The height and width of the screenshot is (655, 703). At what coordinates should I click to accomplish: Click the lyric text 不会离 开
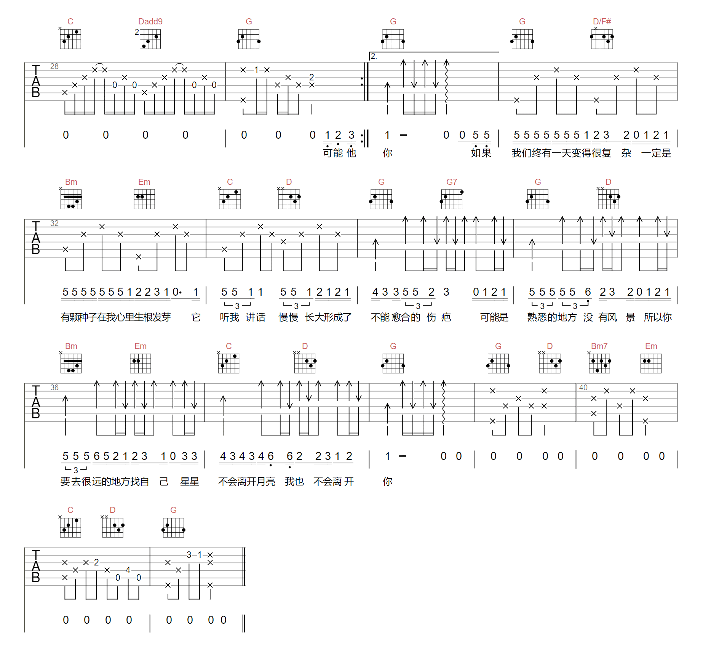(x=334, y=481)
